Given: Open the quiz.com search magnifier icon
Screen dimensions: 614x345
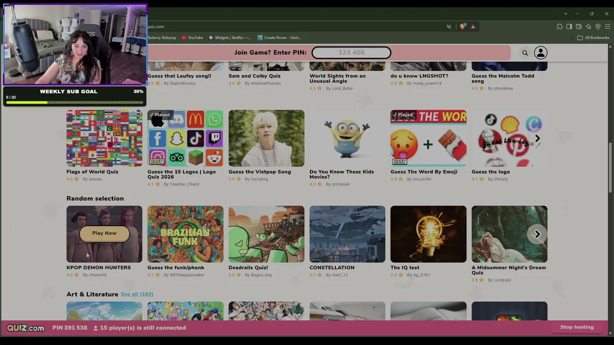Looking at the screenshot, I should pyautogui.click(x=525, y=53).
